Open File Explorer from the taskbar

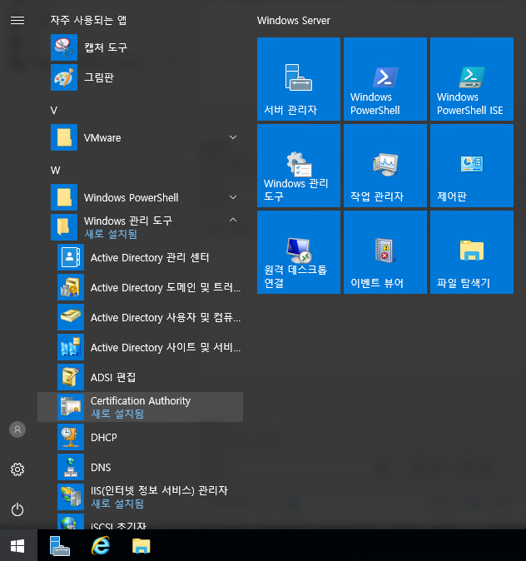(x=141, y=546)
